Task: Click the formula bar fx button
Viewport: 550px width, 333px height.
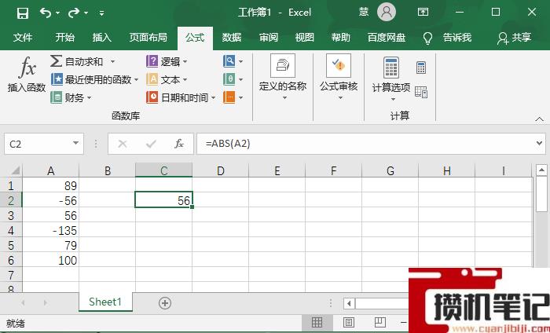Action: click(x=179, y=144)
